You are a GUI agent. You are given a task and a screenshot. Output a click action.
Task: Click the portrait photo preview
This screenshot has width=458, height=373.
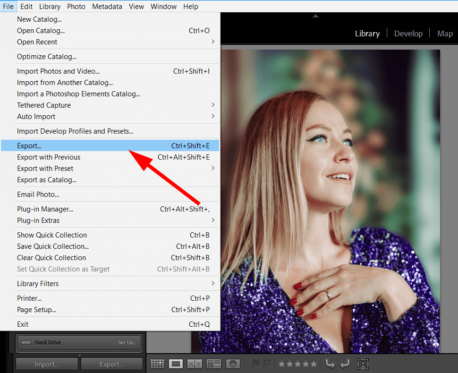coord(330,201)
